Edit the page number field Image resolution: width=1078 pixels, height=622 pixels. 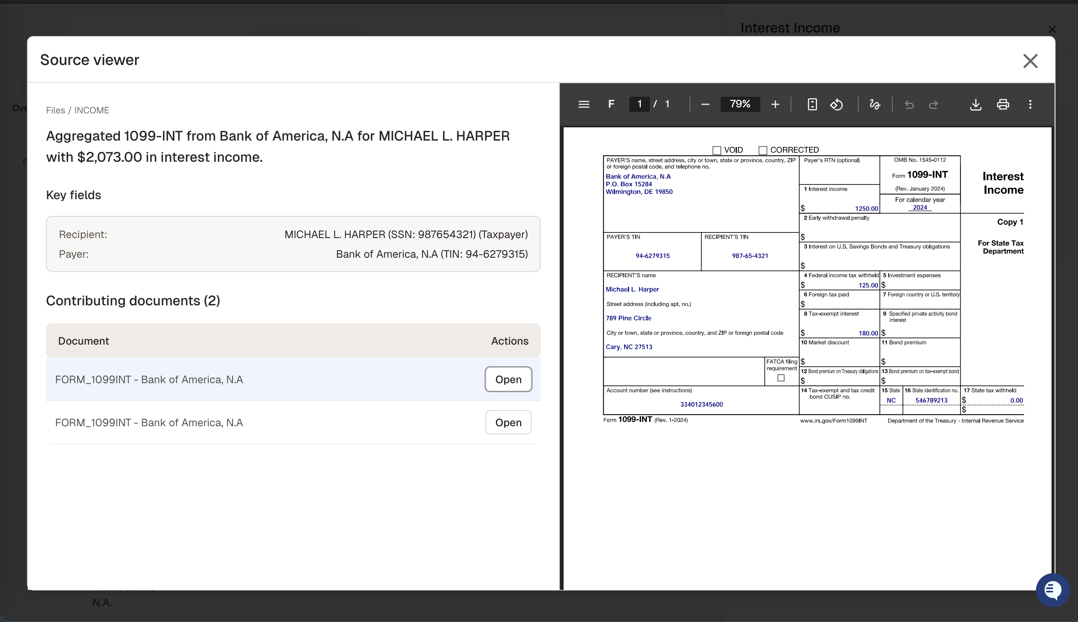click(x=639, y=104)
